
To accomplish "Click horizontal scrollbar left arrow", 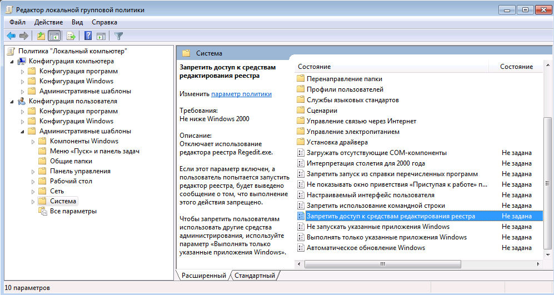I will tap(300, 264).
